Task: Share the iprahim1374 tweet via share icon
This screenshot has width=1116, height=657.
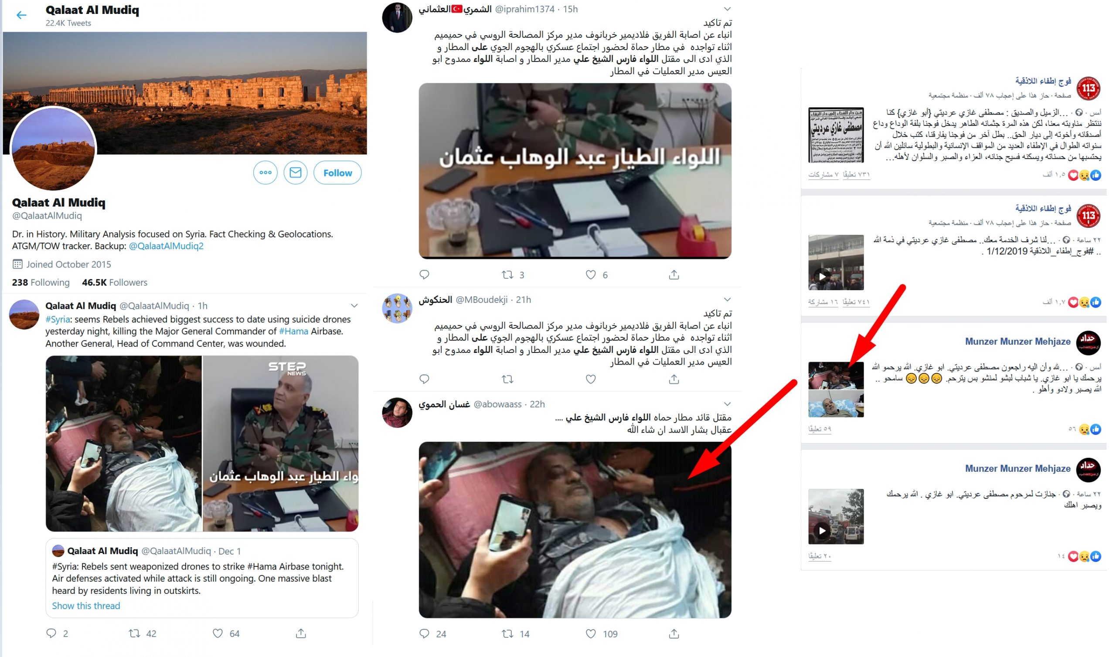Action: pyautogui.click(x=674, y=275)
